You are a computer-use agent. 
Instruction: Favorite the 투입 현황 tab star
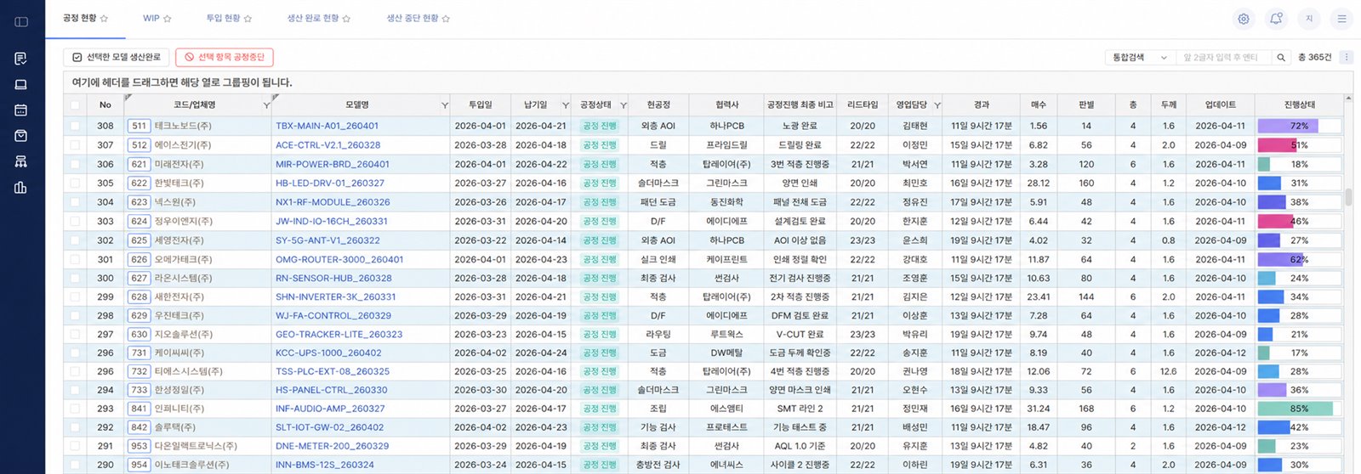point(248,19)
